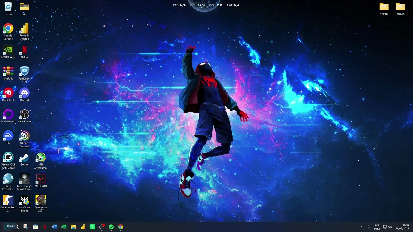
Task: Launch Snipping Tool from the taskbar
Action: click(26, 227)
